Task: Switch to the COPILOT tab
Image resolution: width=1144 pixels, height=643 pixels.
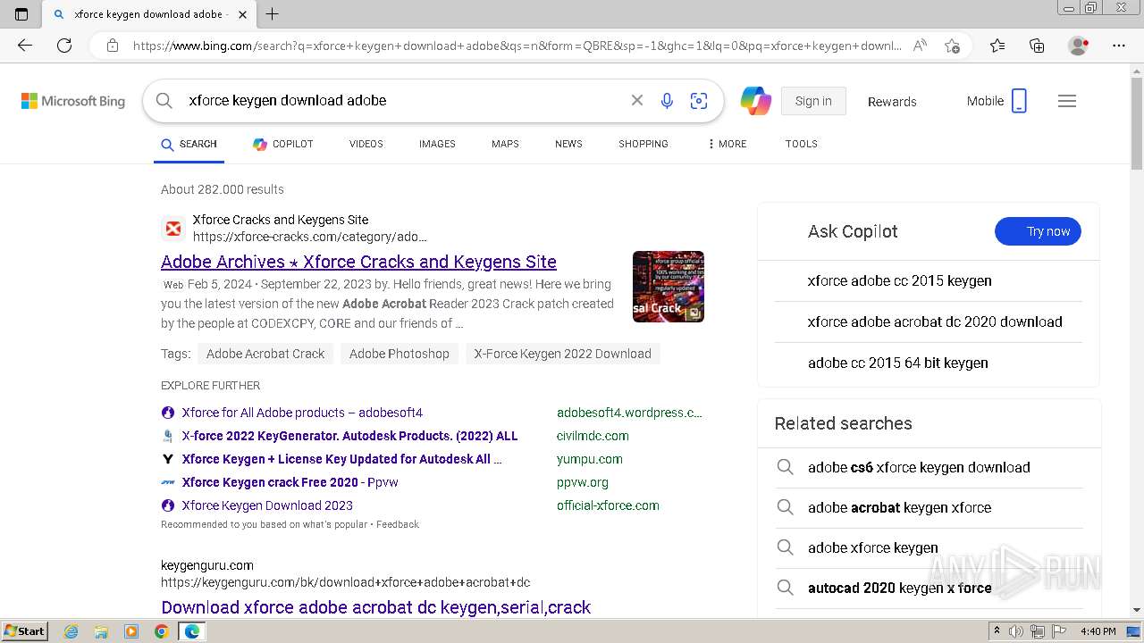Action: click(x=282, y=144)
